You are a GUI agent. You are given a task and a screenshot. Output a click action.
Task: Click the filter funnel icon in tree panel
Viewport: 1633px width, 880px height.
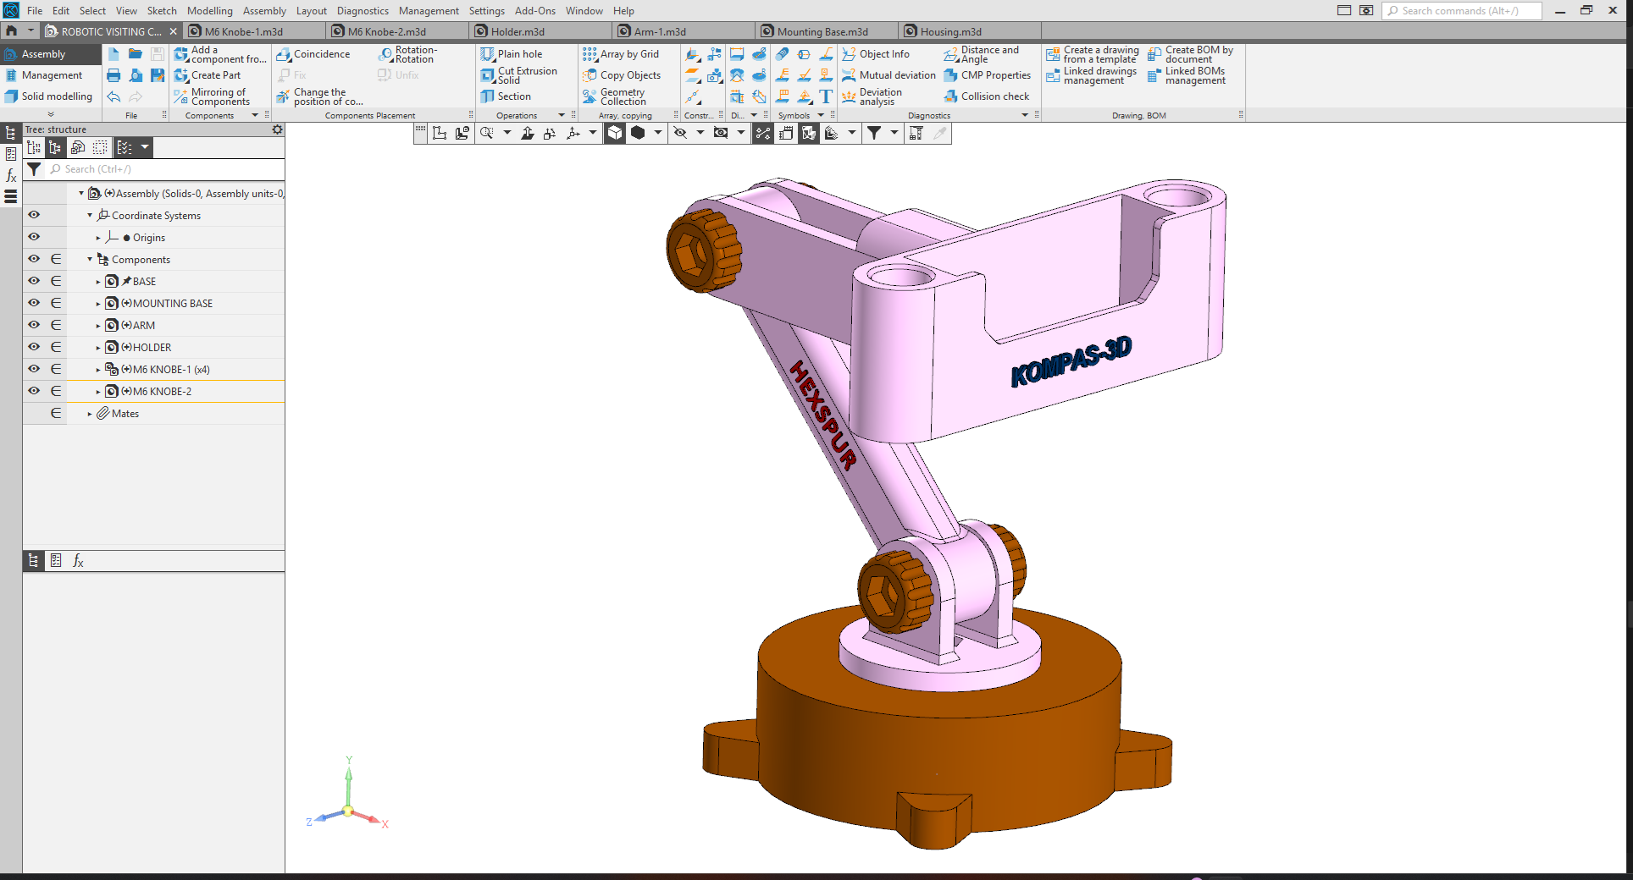click(x=34, y=169)
